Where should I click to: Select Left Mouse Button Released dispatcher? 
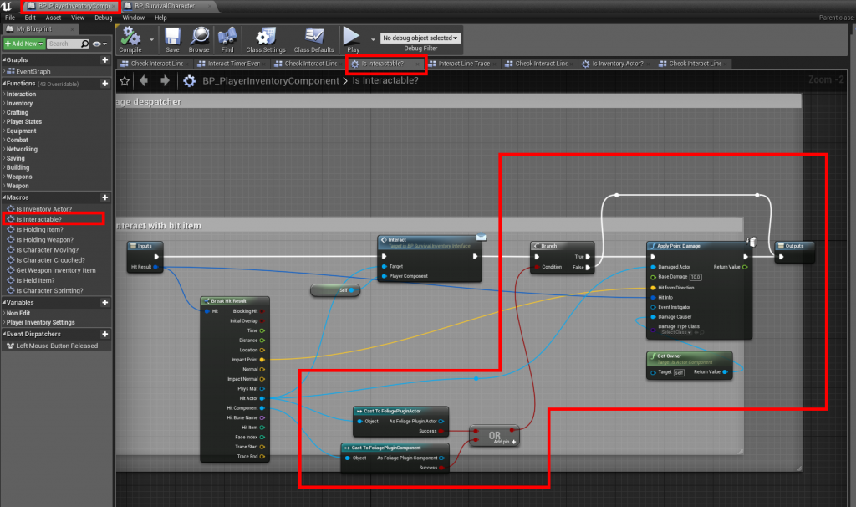coord(57,346)
